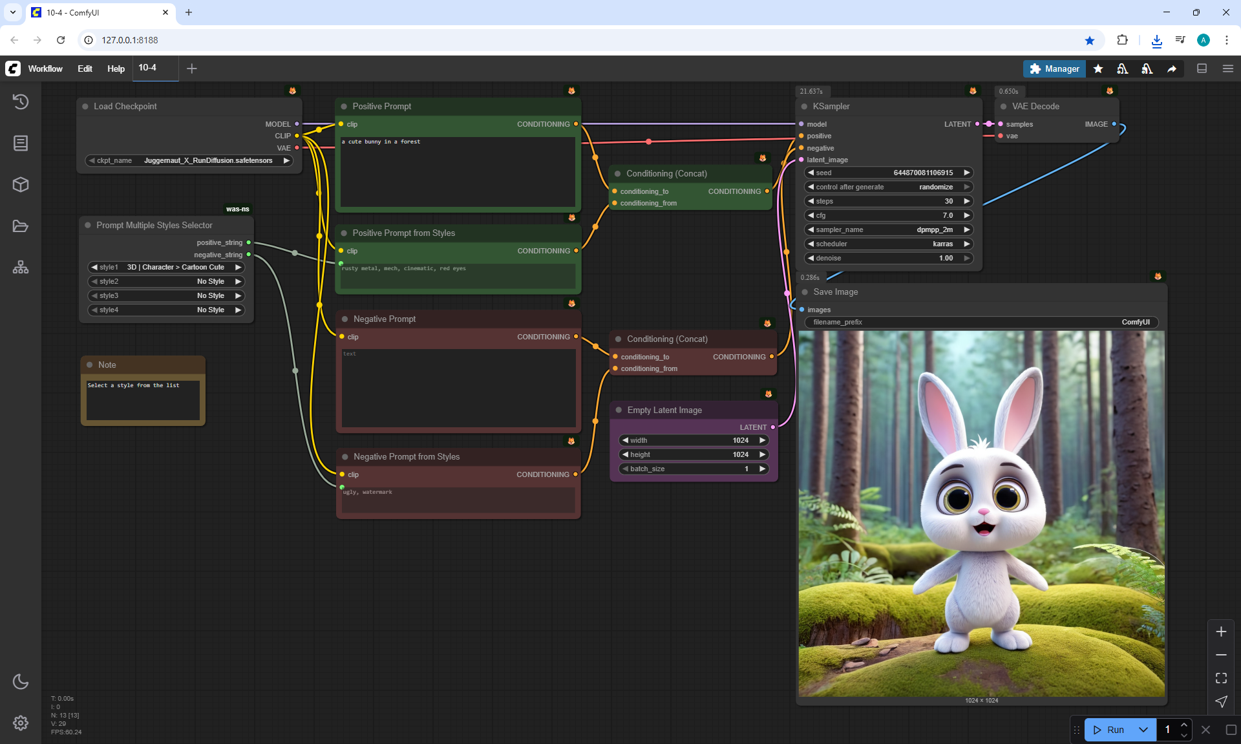Click the generated bunny image preview
Image resolution: width=1241 pixels, height=744 pixels.
[981, 514]
